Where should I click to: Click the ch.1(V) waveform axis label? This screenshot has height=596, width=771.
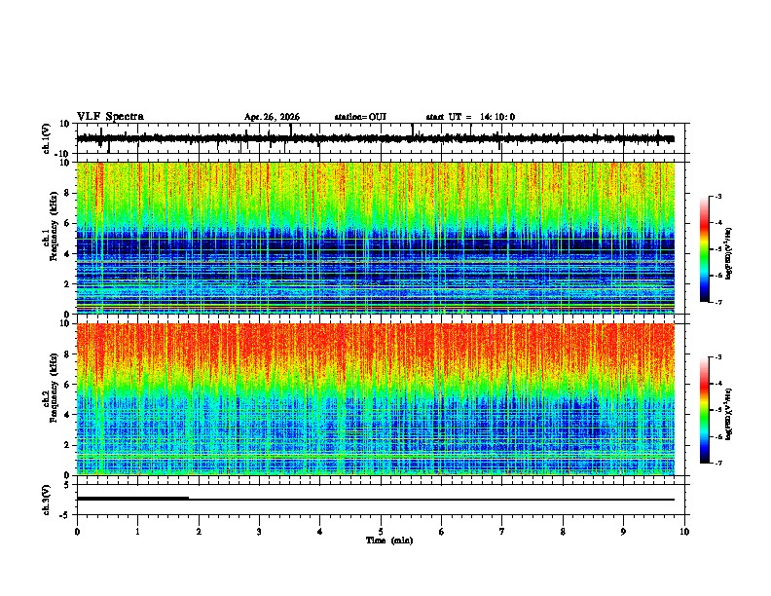coord(47,138)
